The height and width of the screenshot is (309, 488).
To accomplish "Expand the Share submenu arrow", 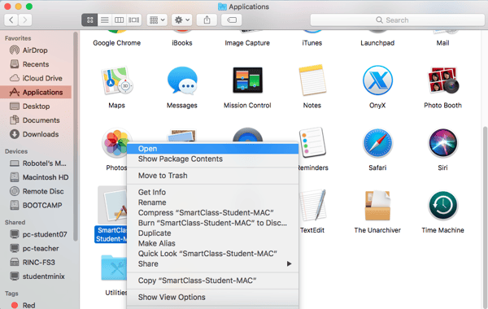I will (289, 264).
